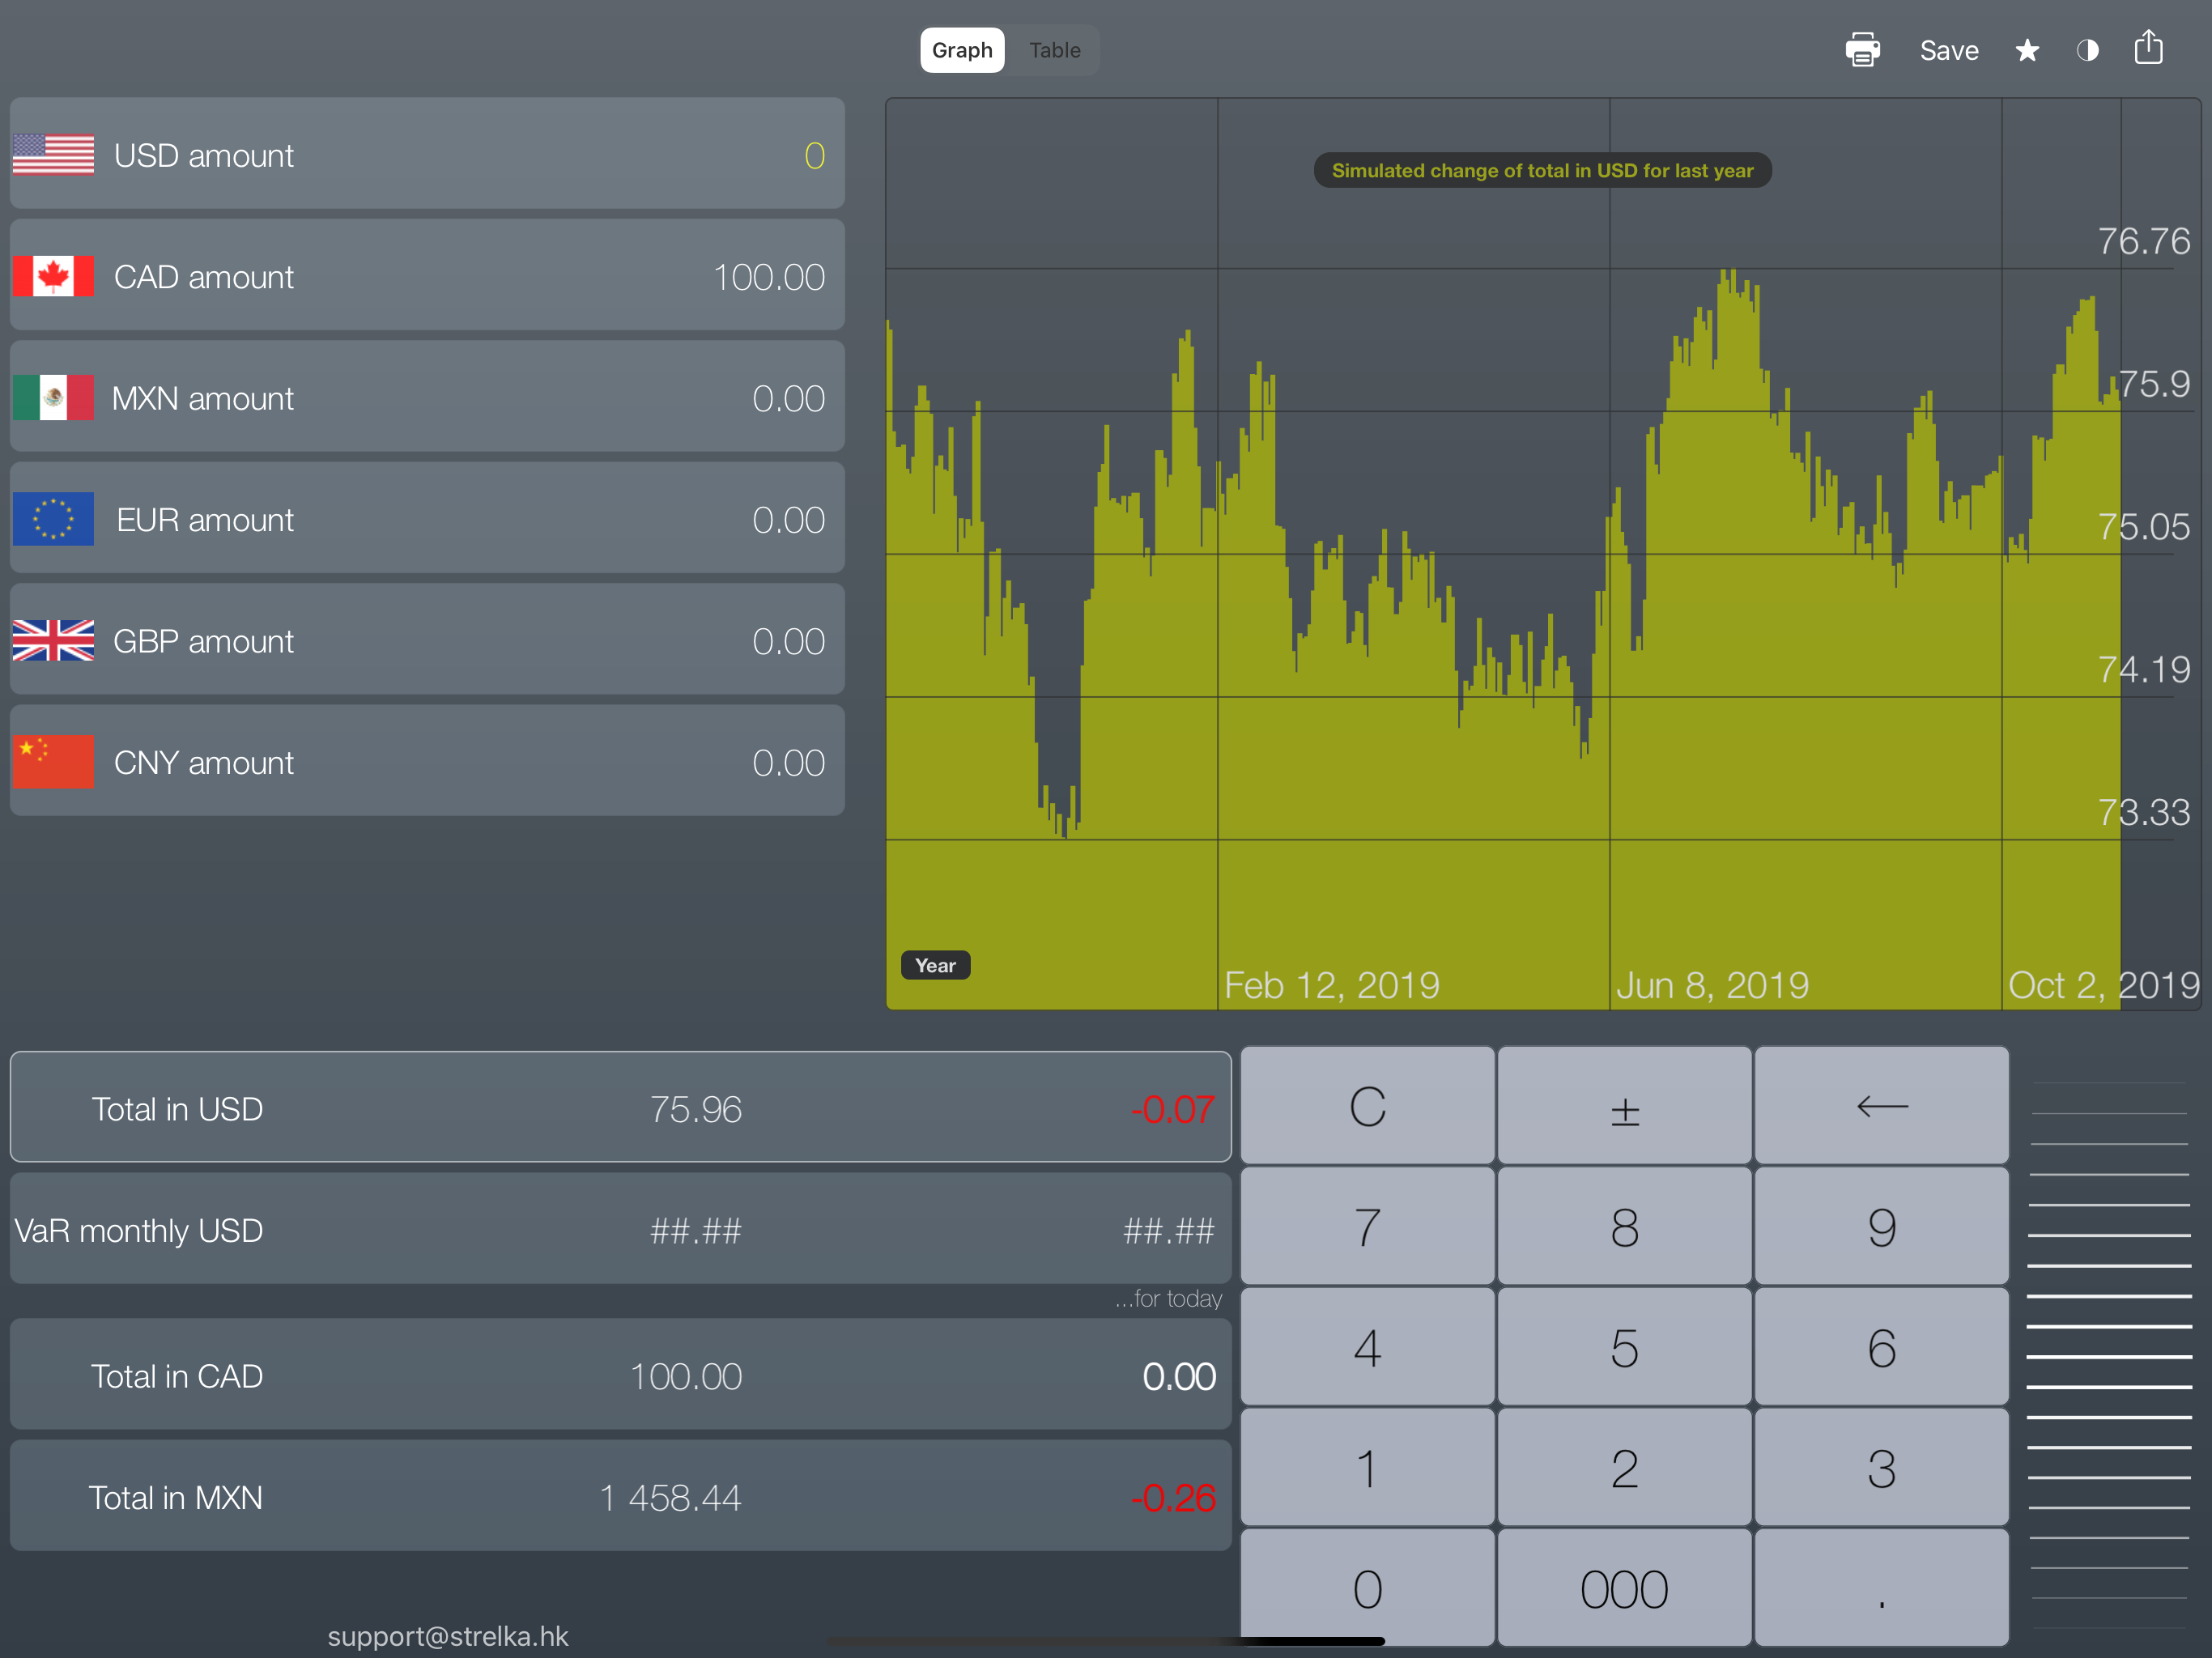Click the Save button
The width and height of the screenshot is (2212, 1658).
(1948, 50)
